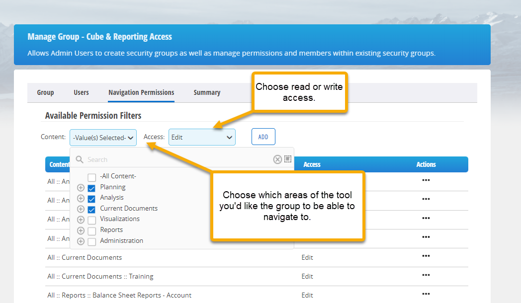This screenshot has width=521, height=303.
Task: Click the Planning label in content list
Action: (x=113, y=187)
